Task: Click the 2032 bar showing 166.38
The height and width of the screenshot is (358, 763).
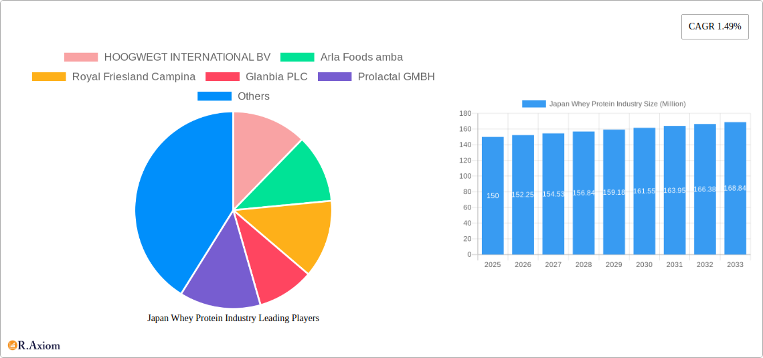Action: tap(705, 189)
